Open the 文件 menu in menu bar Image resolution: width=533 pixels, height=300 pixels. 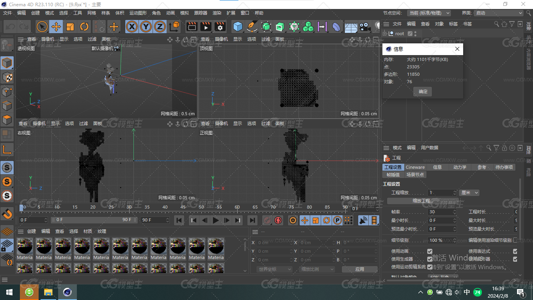click(x=7, y=13)
